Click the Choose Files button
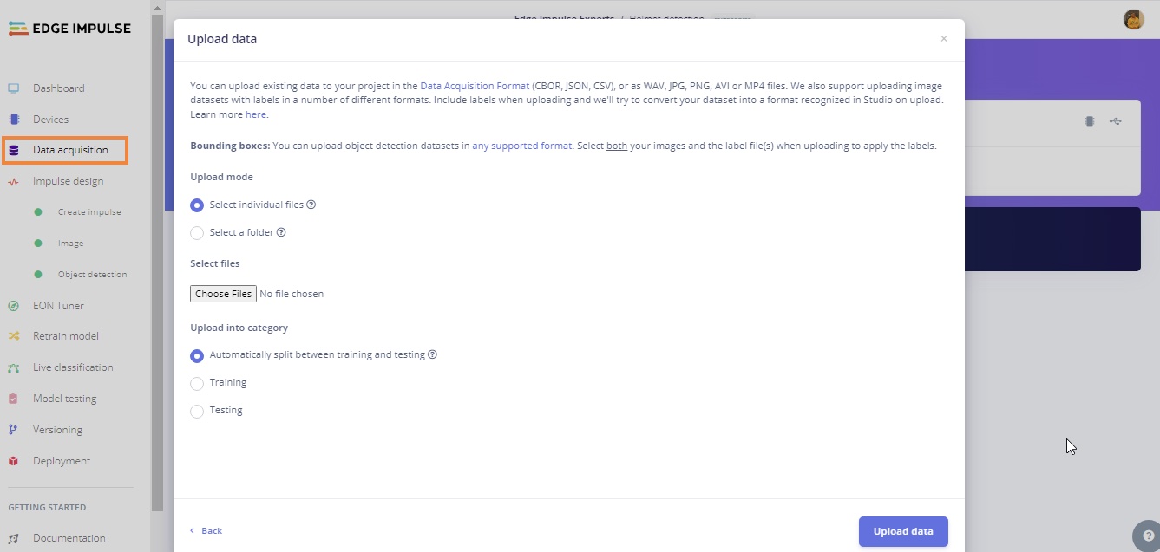 [223, 294]
